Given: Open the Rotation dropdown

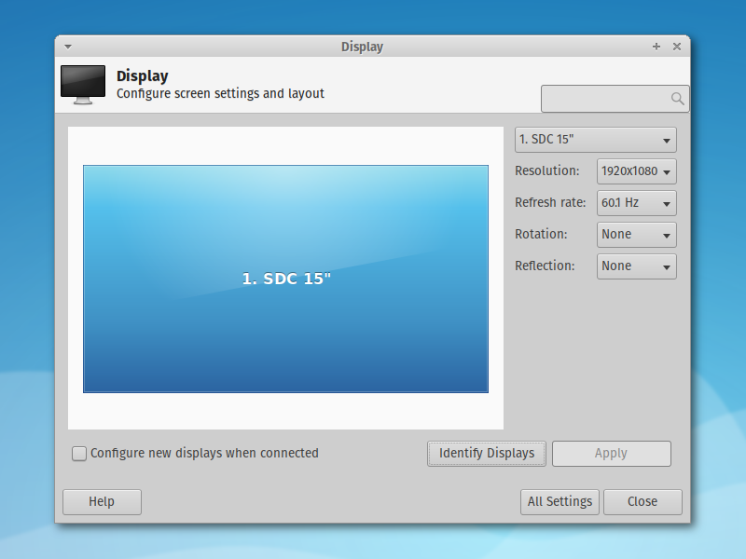Looking at the screenshot, I should (636, 235).
